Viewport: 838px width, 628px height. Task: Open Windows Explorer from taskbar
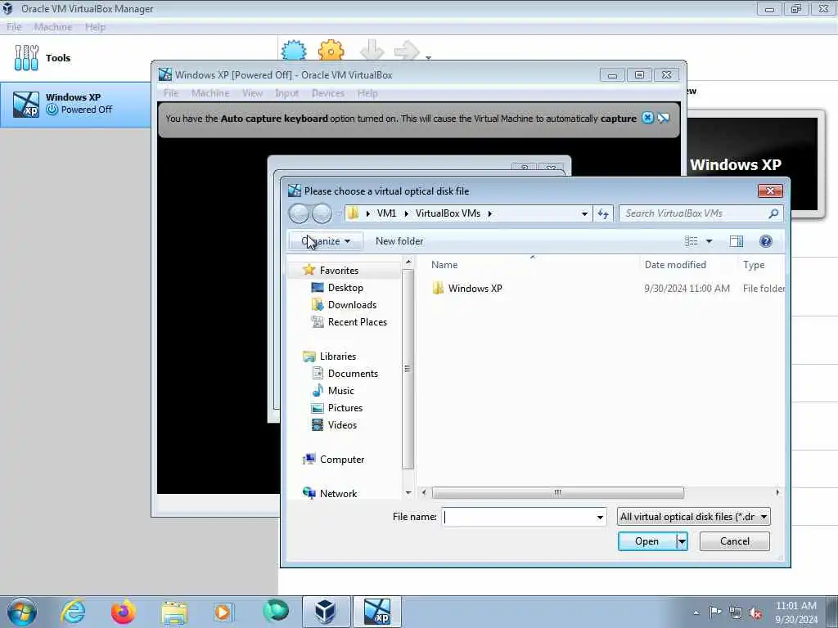point(173,612)
